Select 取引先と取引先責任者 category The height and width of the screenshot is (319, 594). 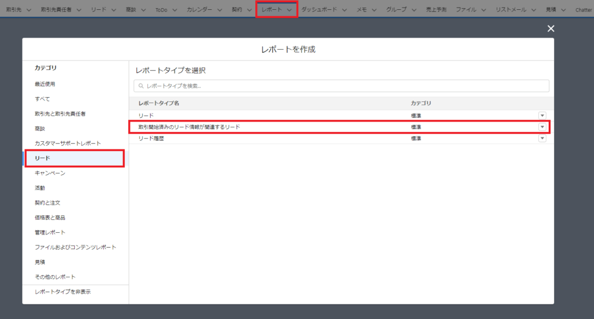pyautogui.click(x=60, y=114)
